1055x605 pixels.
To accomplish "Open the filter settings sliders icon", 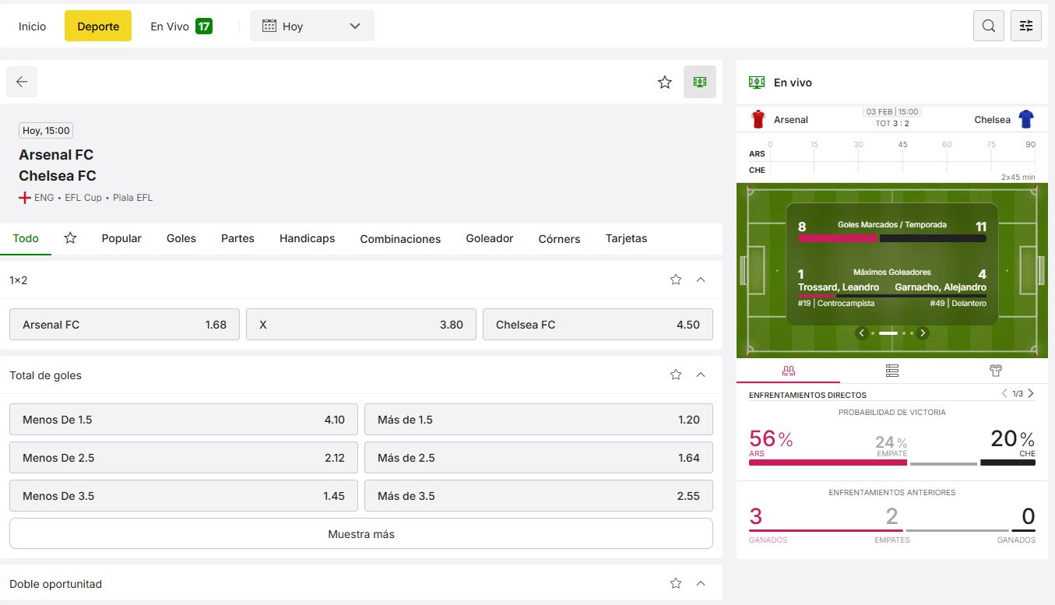I will (1026, 26).
